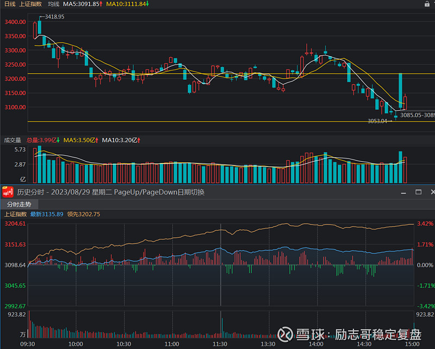Maximize the 历史分时 window
Screen dimensions: 435x349
point(419,192)
